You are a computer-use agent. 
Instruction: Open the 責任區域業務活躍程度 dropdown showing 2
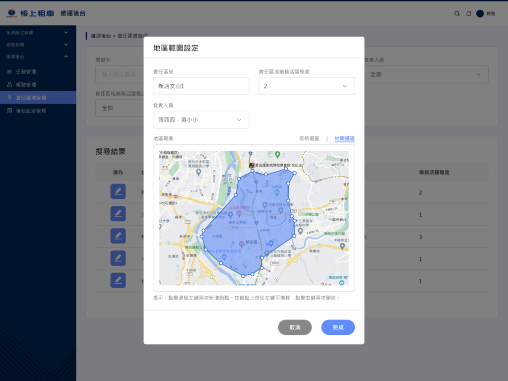(x=307, y=86)
